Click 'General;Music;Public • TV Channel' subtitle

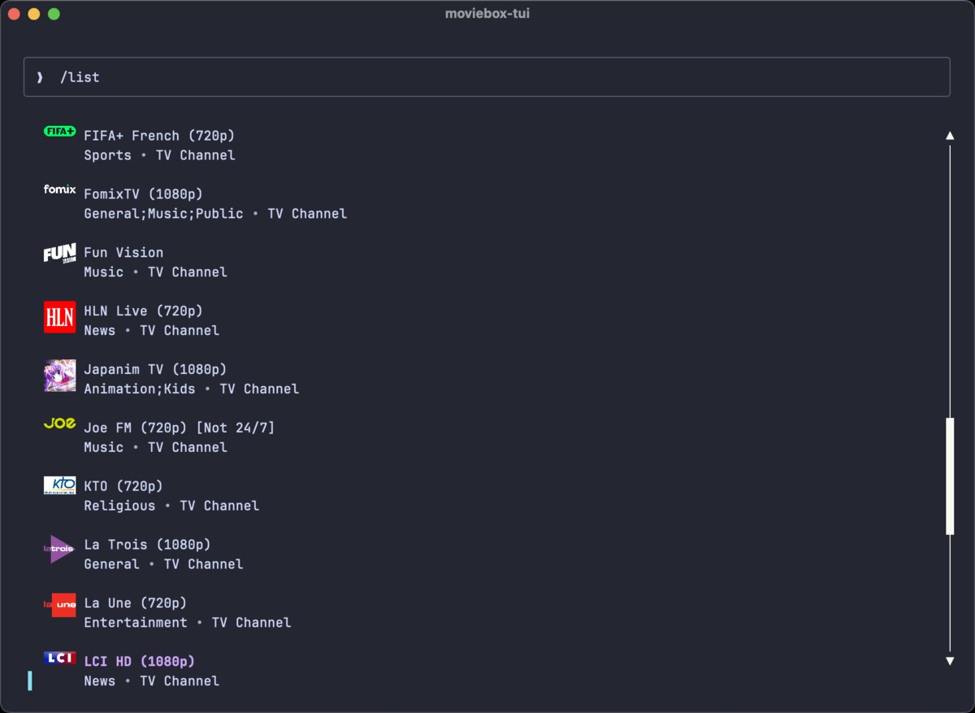(215, 214)
